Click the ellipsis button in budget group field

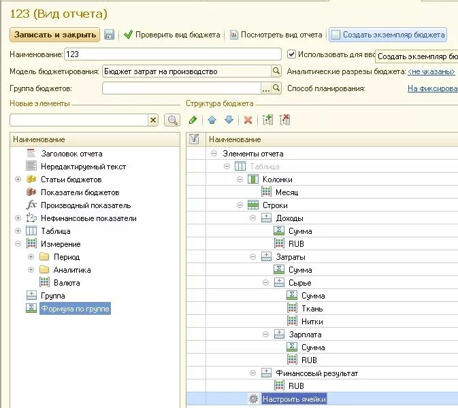coord(266,88)
